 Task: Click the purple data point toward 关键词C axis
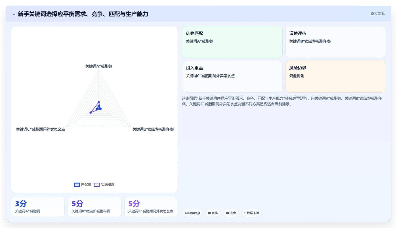coord(91,113)
